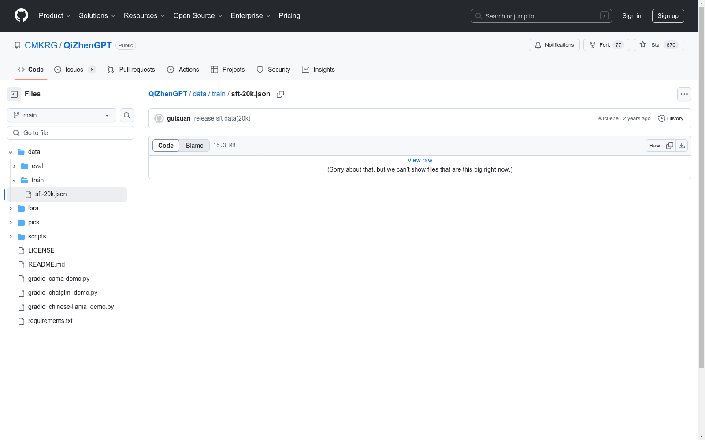Open the Security tab
Image resolution: width=705 pixels, height=440 pixels.
point(274,70)
